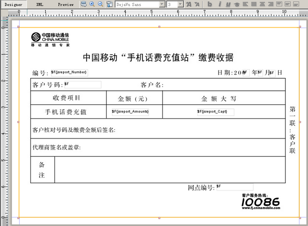Screen dimensions: 308x226
Task: Open the report query database icon
Action: 83,4
